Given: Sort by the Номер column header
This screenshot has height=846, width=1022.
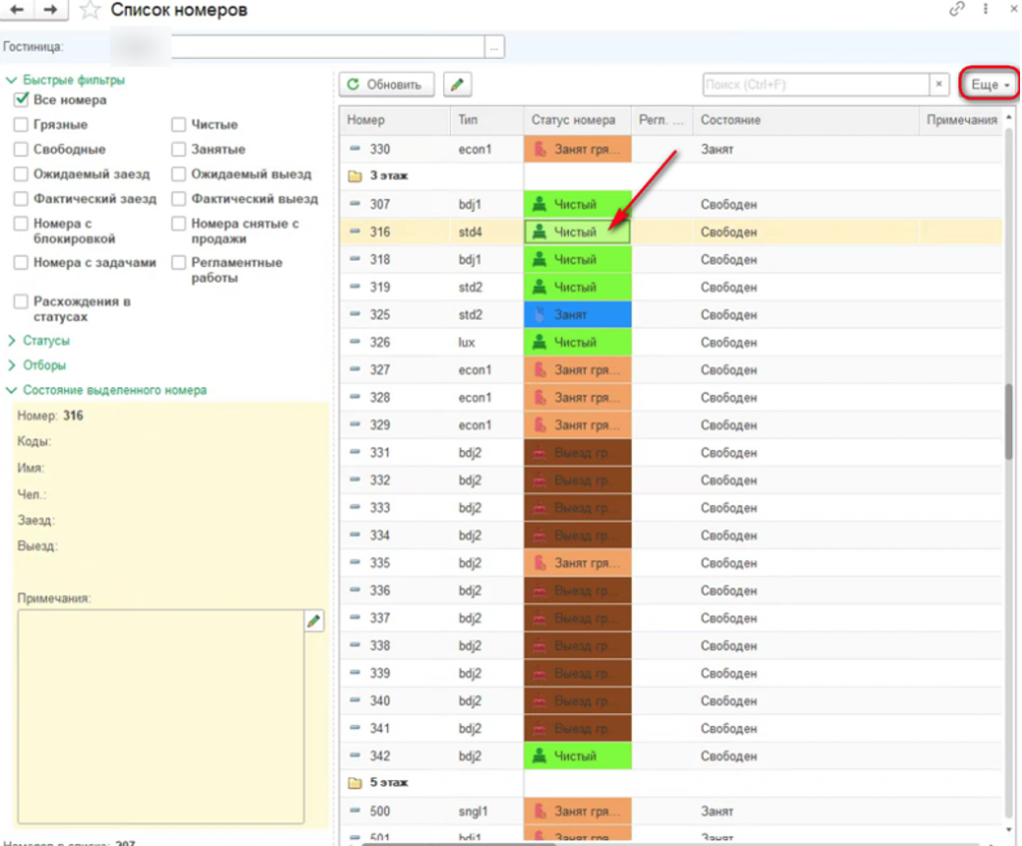Looking at the screenshot, I should [x=395, y=120].
